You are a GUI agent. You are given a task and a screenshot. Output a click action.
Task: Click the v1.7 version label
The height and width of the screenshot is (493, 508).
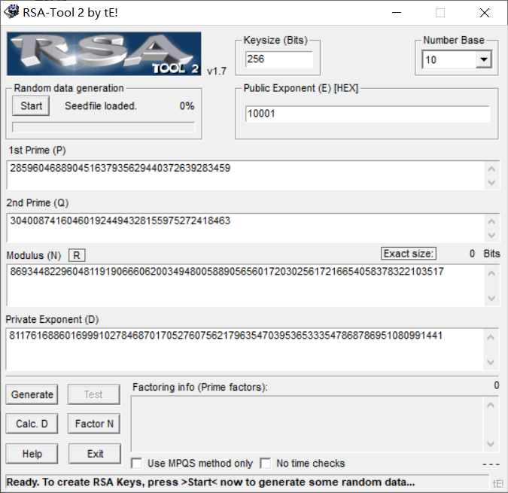(217, 71)
